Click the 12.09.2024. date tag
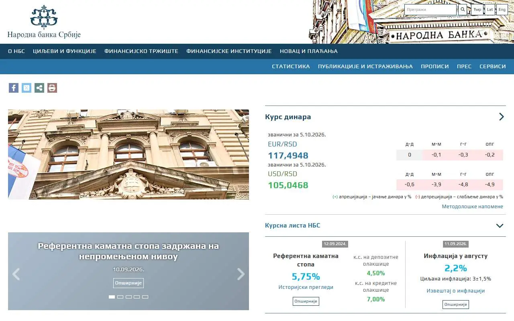 click(335, 244)
